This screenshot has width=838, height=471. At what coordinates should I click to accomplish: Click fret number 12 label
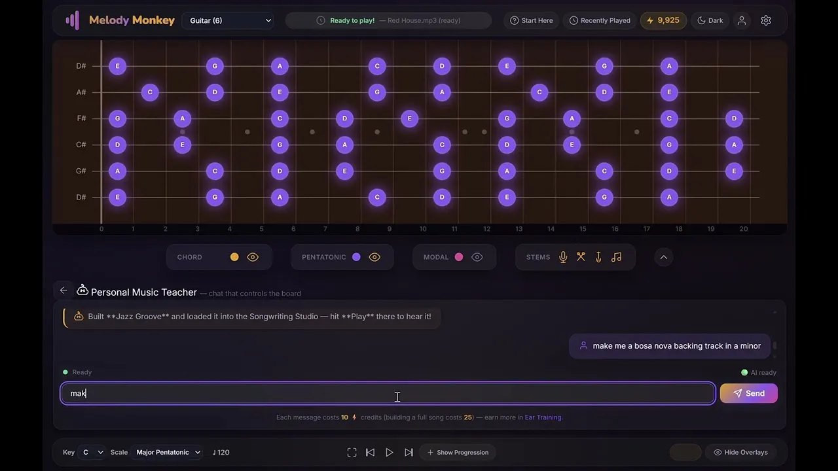coord(486,229)
